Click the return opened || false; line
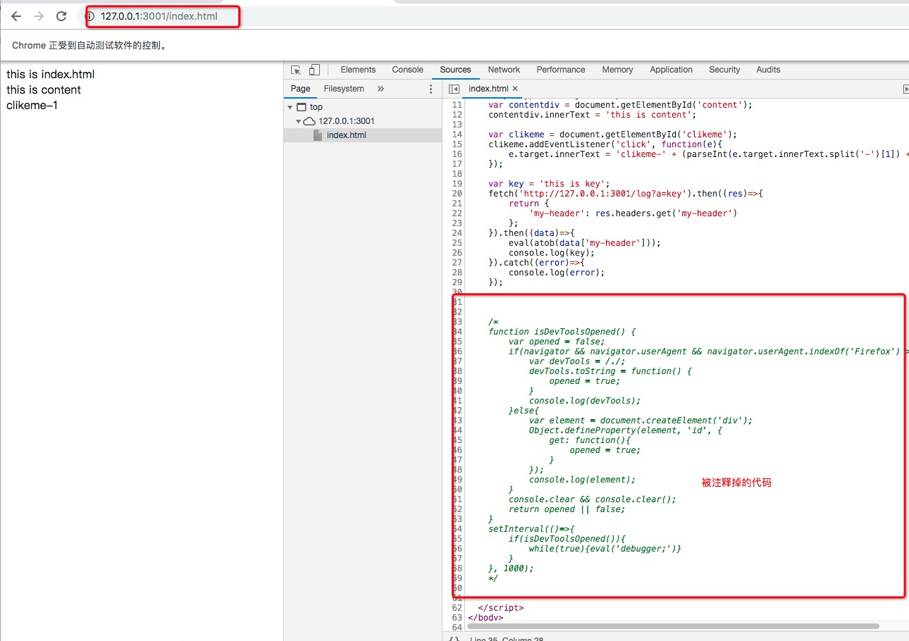 pos(567,509)
